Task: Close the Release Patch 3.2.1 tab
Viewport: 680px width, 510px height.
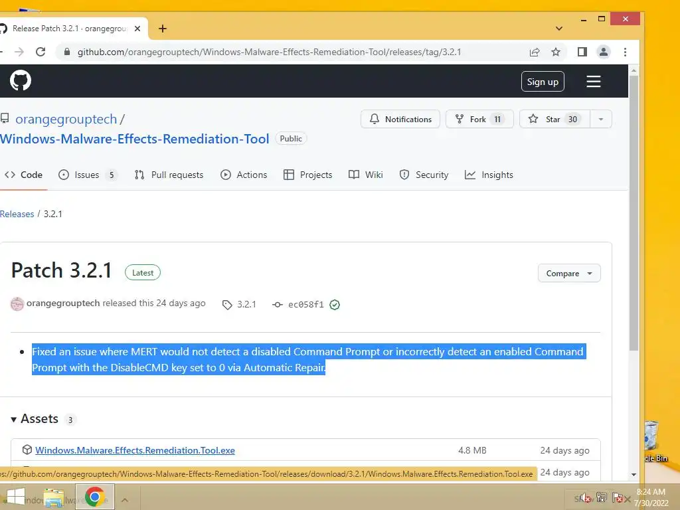Action: click(137, 29)
